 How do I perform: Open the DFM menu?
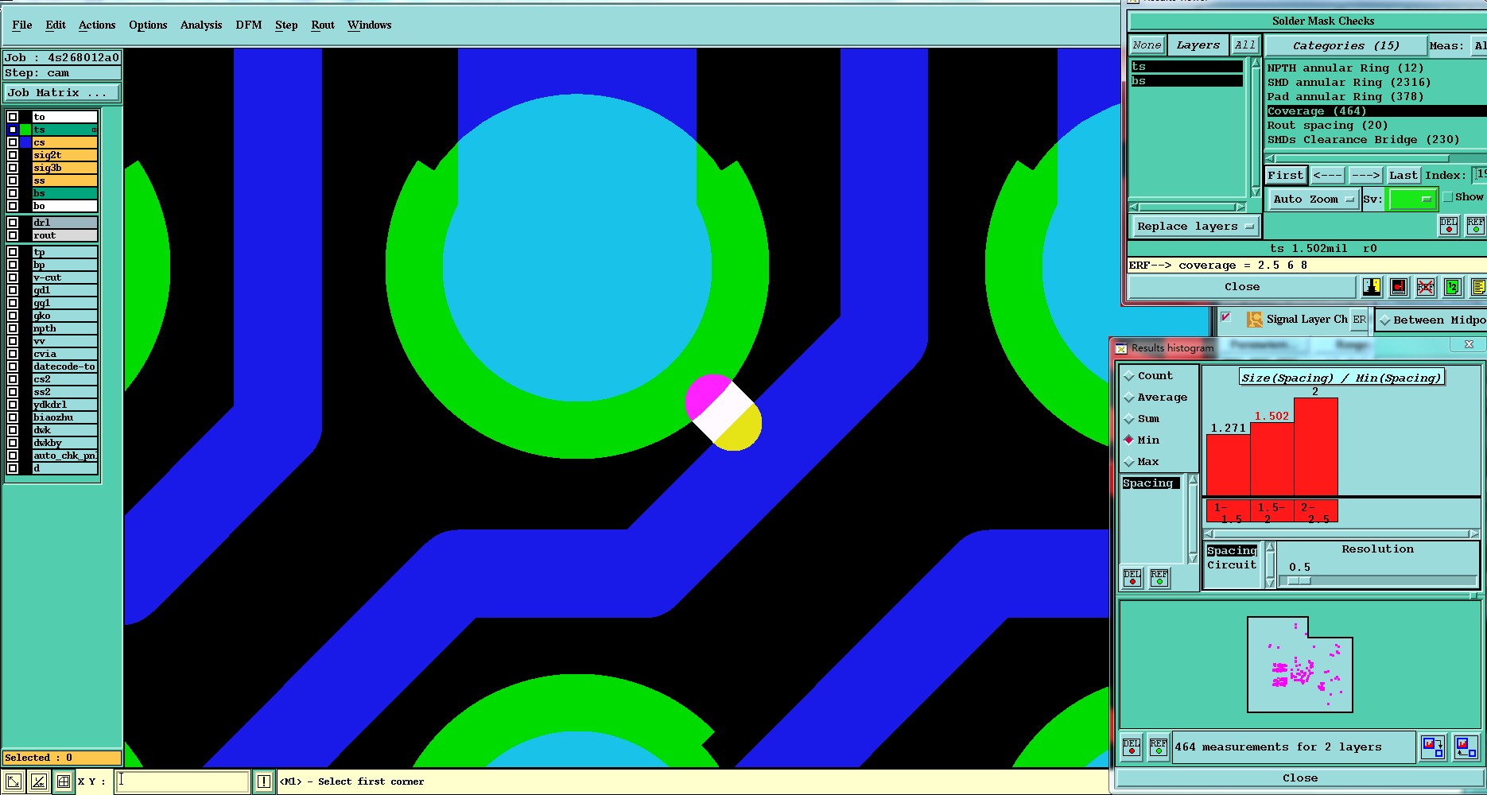pyautogui.click(x=249, y=25)
